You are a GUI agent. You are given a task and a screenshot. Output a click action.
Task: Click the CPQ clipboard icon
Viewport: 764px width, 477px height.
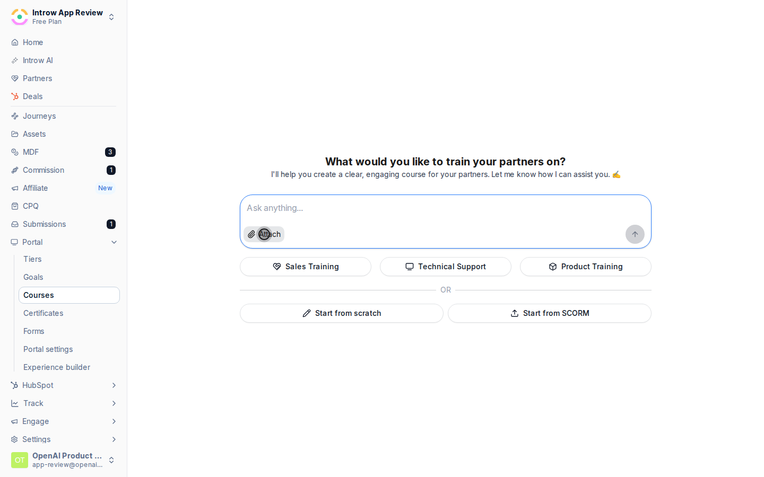coord(15,206)
